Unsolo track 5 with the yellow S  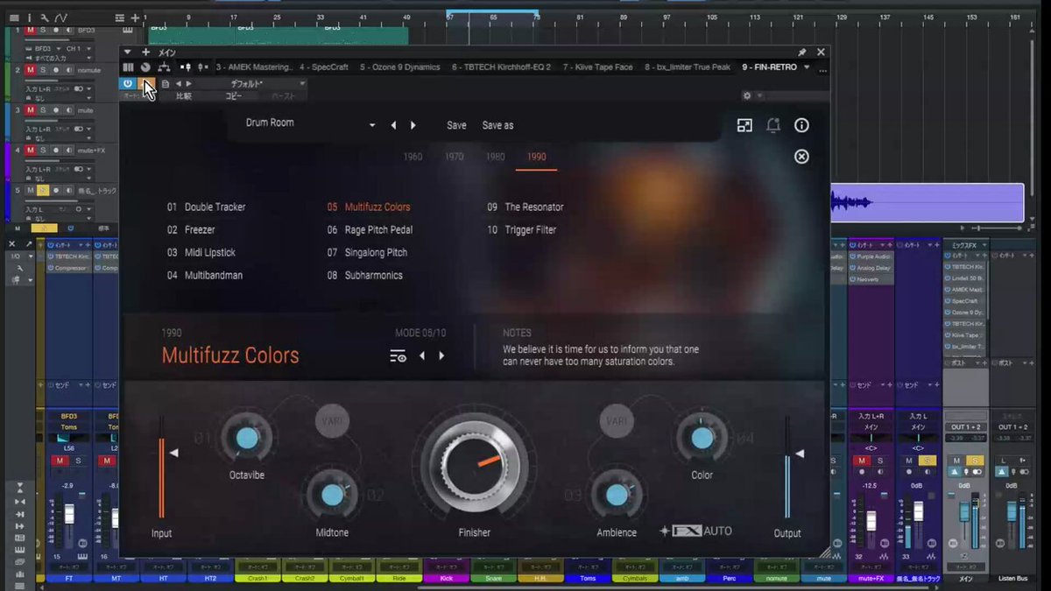(x=42, y=190)
